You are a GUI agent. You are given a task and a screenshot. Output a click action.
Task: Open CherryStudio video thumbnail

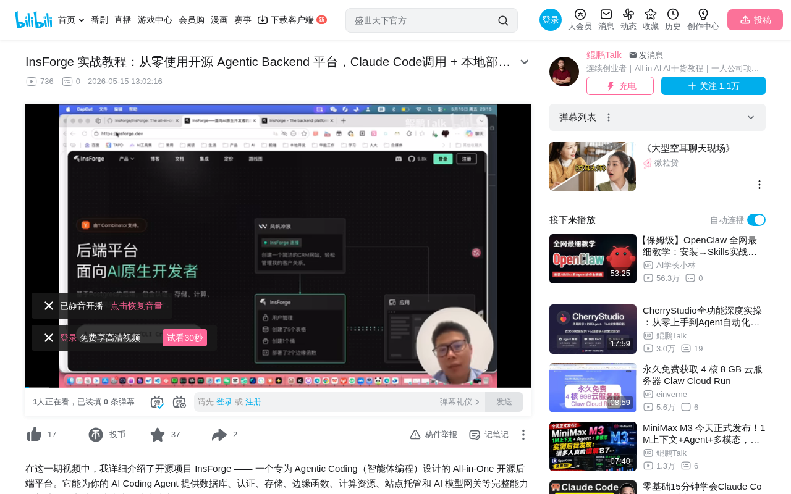(593, 329)
